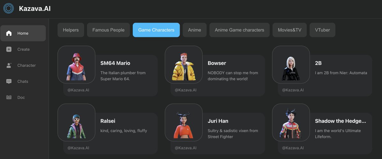Click 'I am the world's Ultimate Lifeform.' text
The height and width of the screenshot is (159, 382).
tap(338, 134)
